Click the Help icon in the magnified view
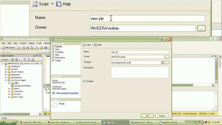The height and width of the screenshot is (125, 222). [59, 4]
